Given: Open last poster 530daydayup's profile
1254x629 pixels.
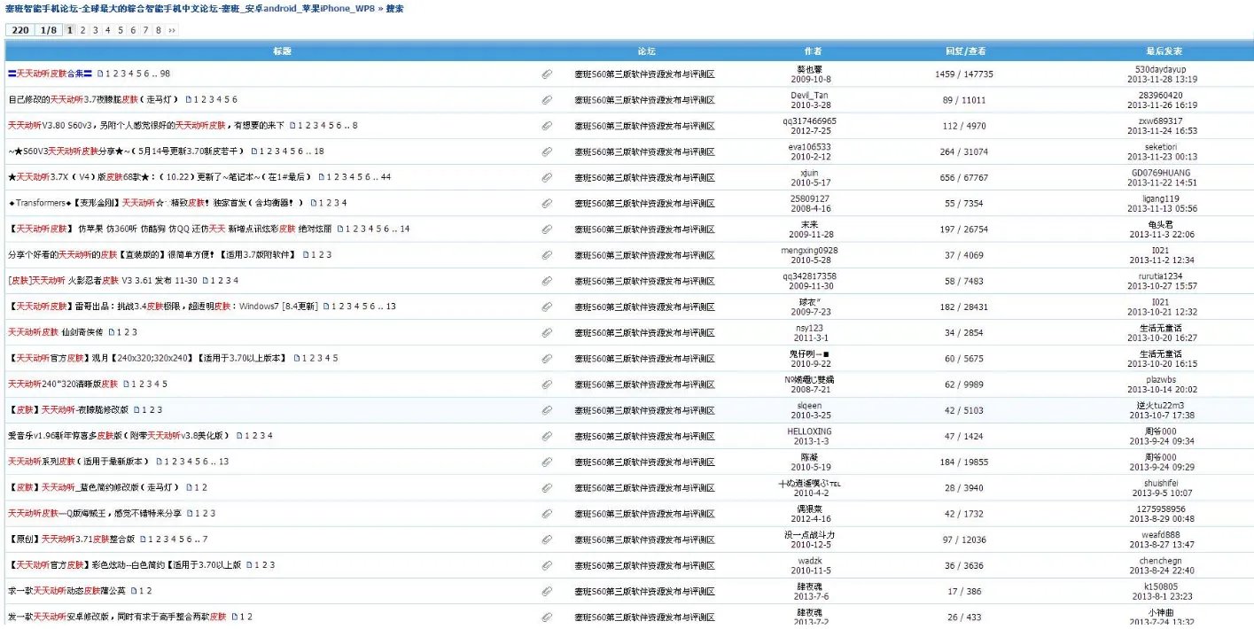Looking at the screenshot, I should [x=1165, y=69].
